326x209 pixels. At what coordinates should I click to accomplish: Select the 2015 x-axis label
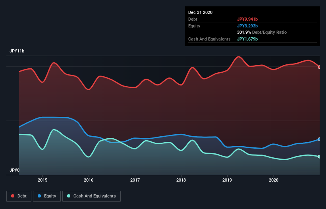42,180
